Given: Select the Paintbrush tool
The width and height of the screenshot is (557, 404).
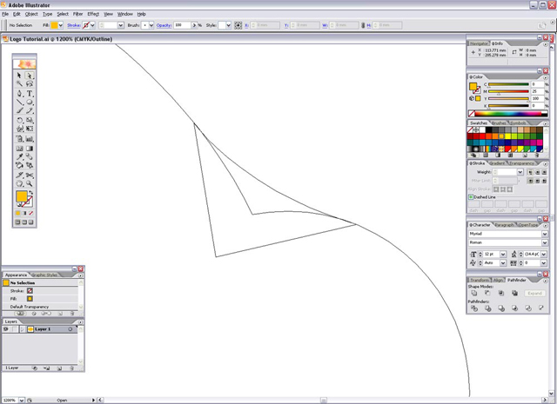Looking at the screenshot, I should [19, 110].
